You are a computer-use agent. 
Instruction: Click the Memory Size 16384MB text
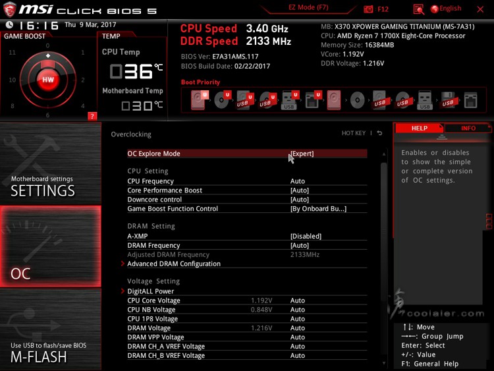[x=357, y=45]
